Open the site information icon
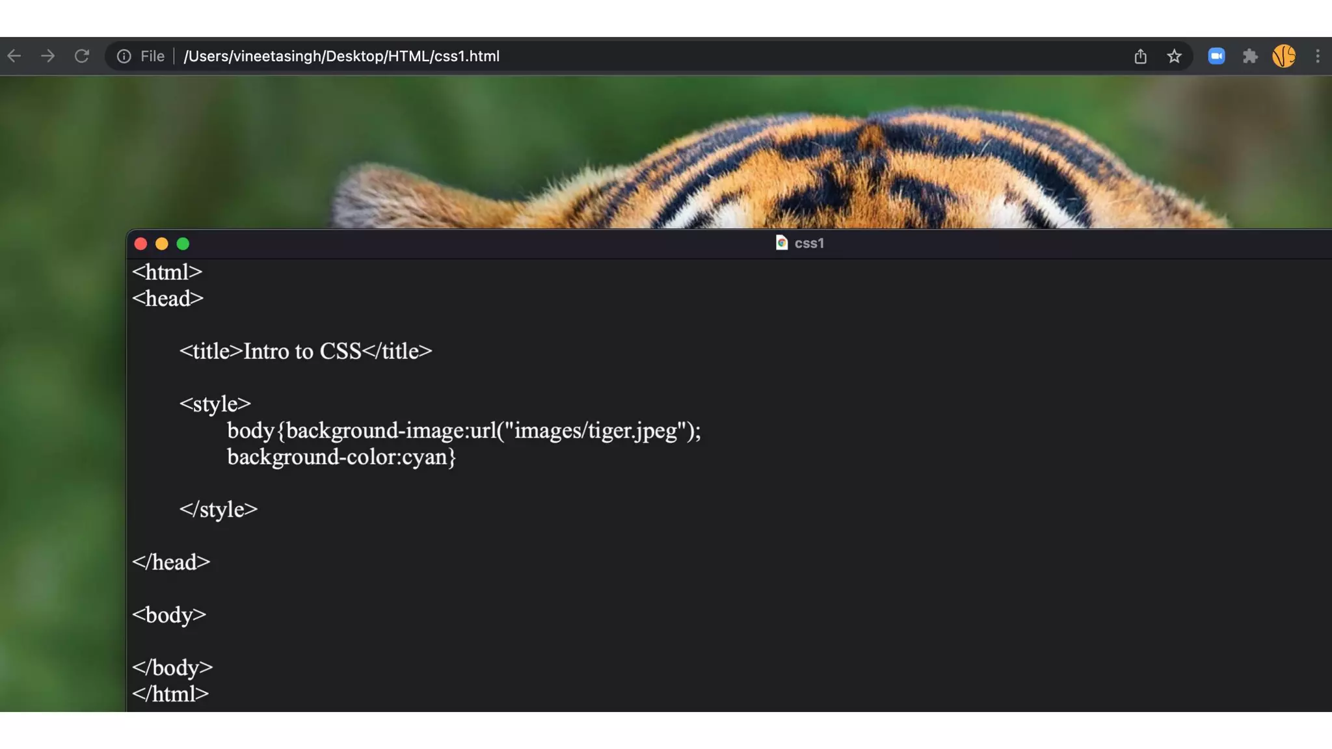 point(124,57)
